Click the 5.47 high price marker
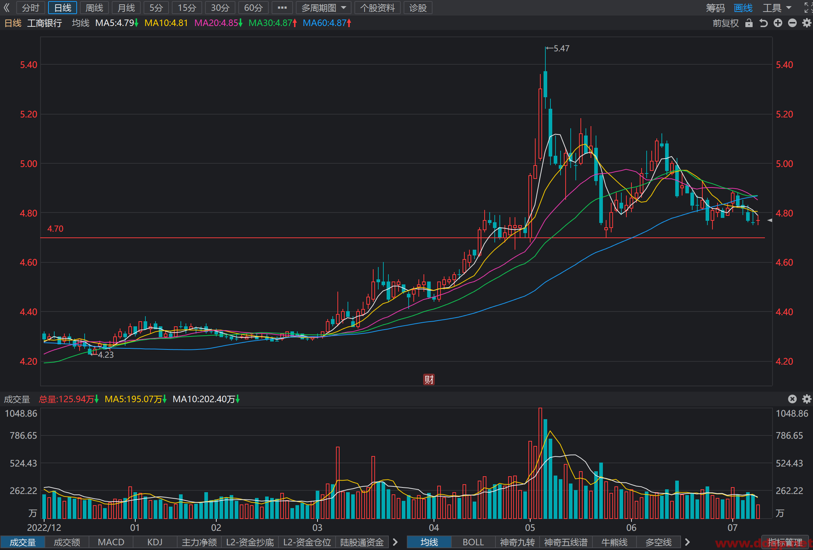813x550 pixels. (x=558, y=48)
